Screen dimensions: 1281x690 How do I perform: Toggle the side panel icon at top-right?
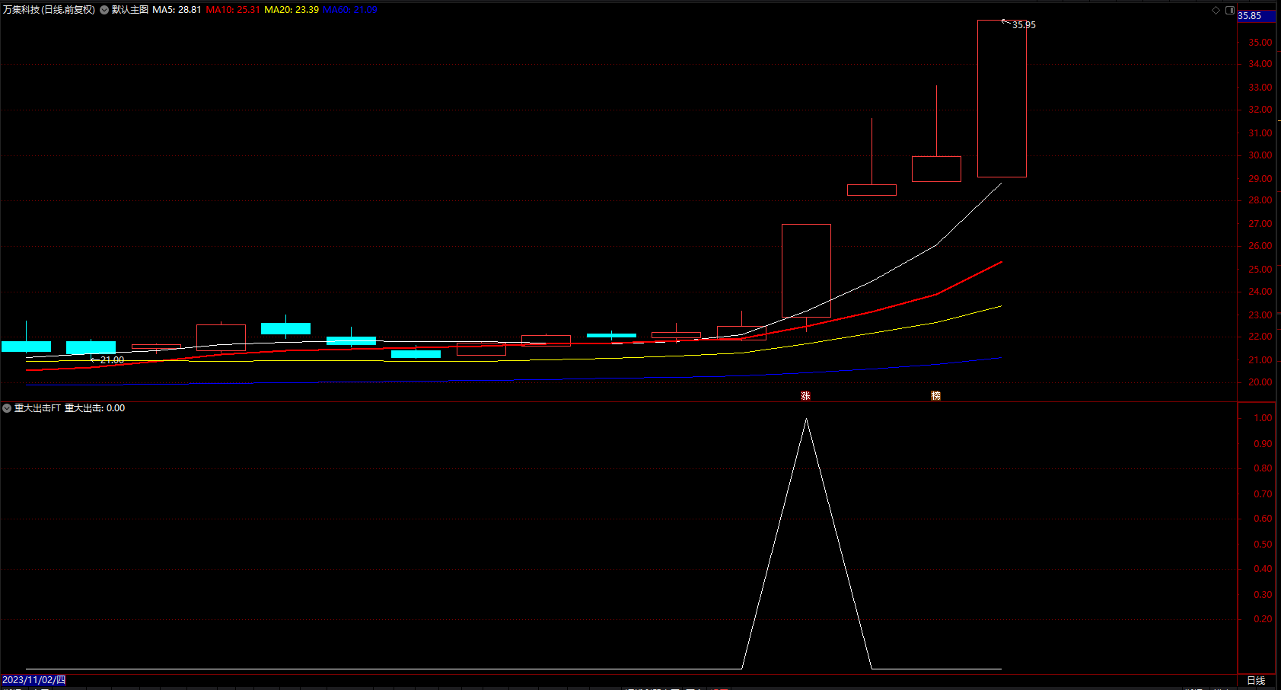[1230, 10]
